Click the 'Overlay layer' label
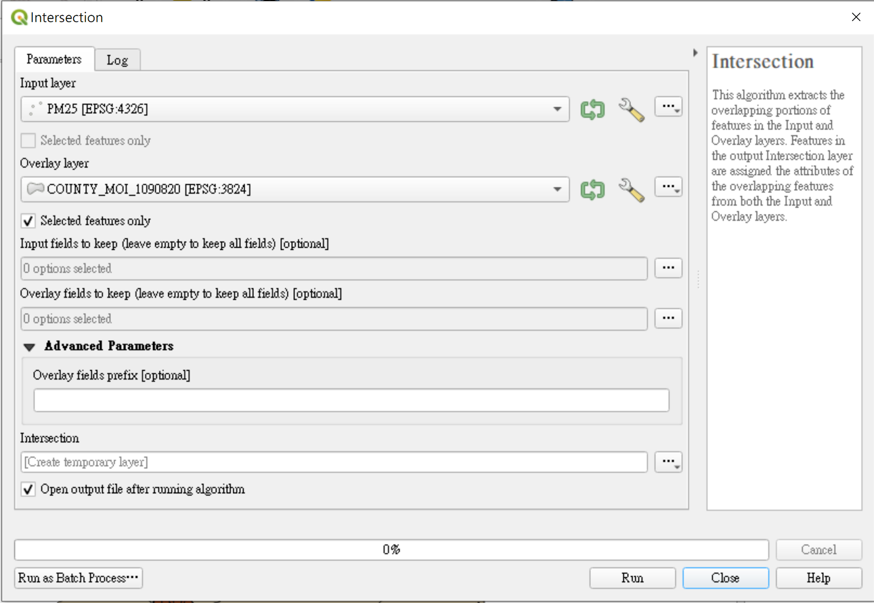This screenshot has height=603, width=874. [54, 163]
